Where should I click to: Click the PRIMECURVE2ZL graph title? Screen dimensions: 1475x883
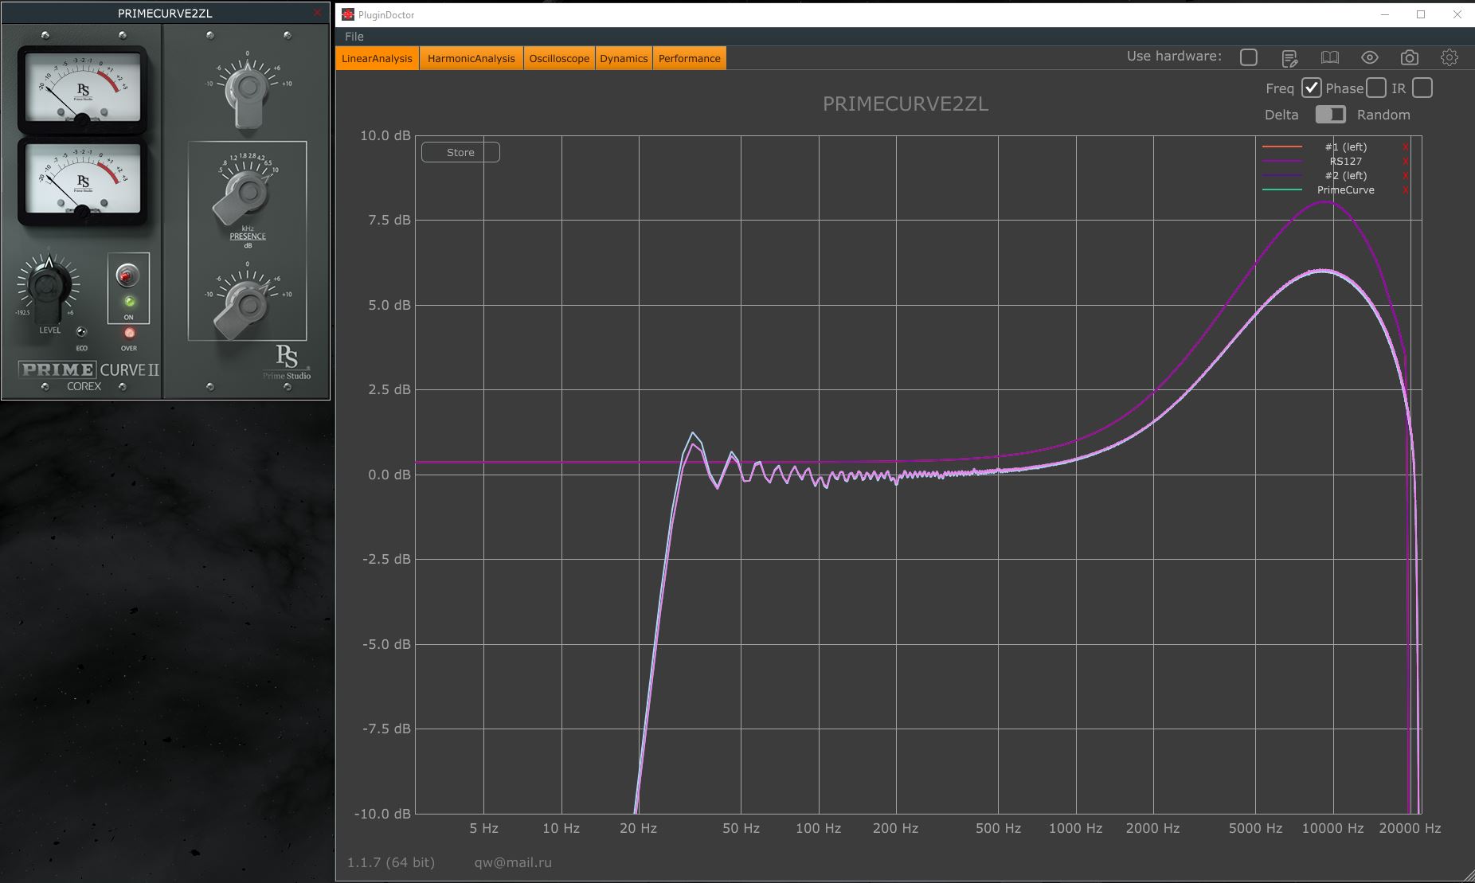click(906, 104)
